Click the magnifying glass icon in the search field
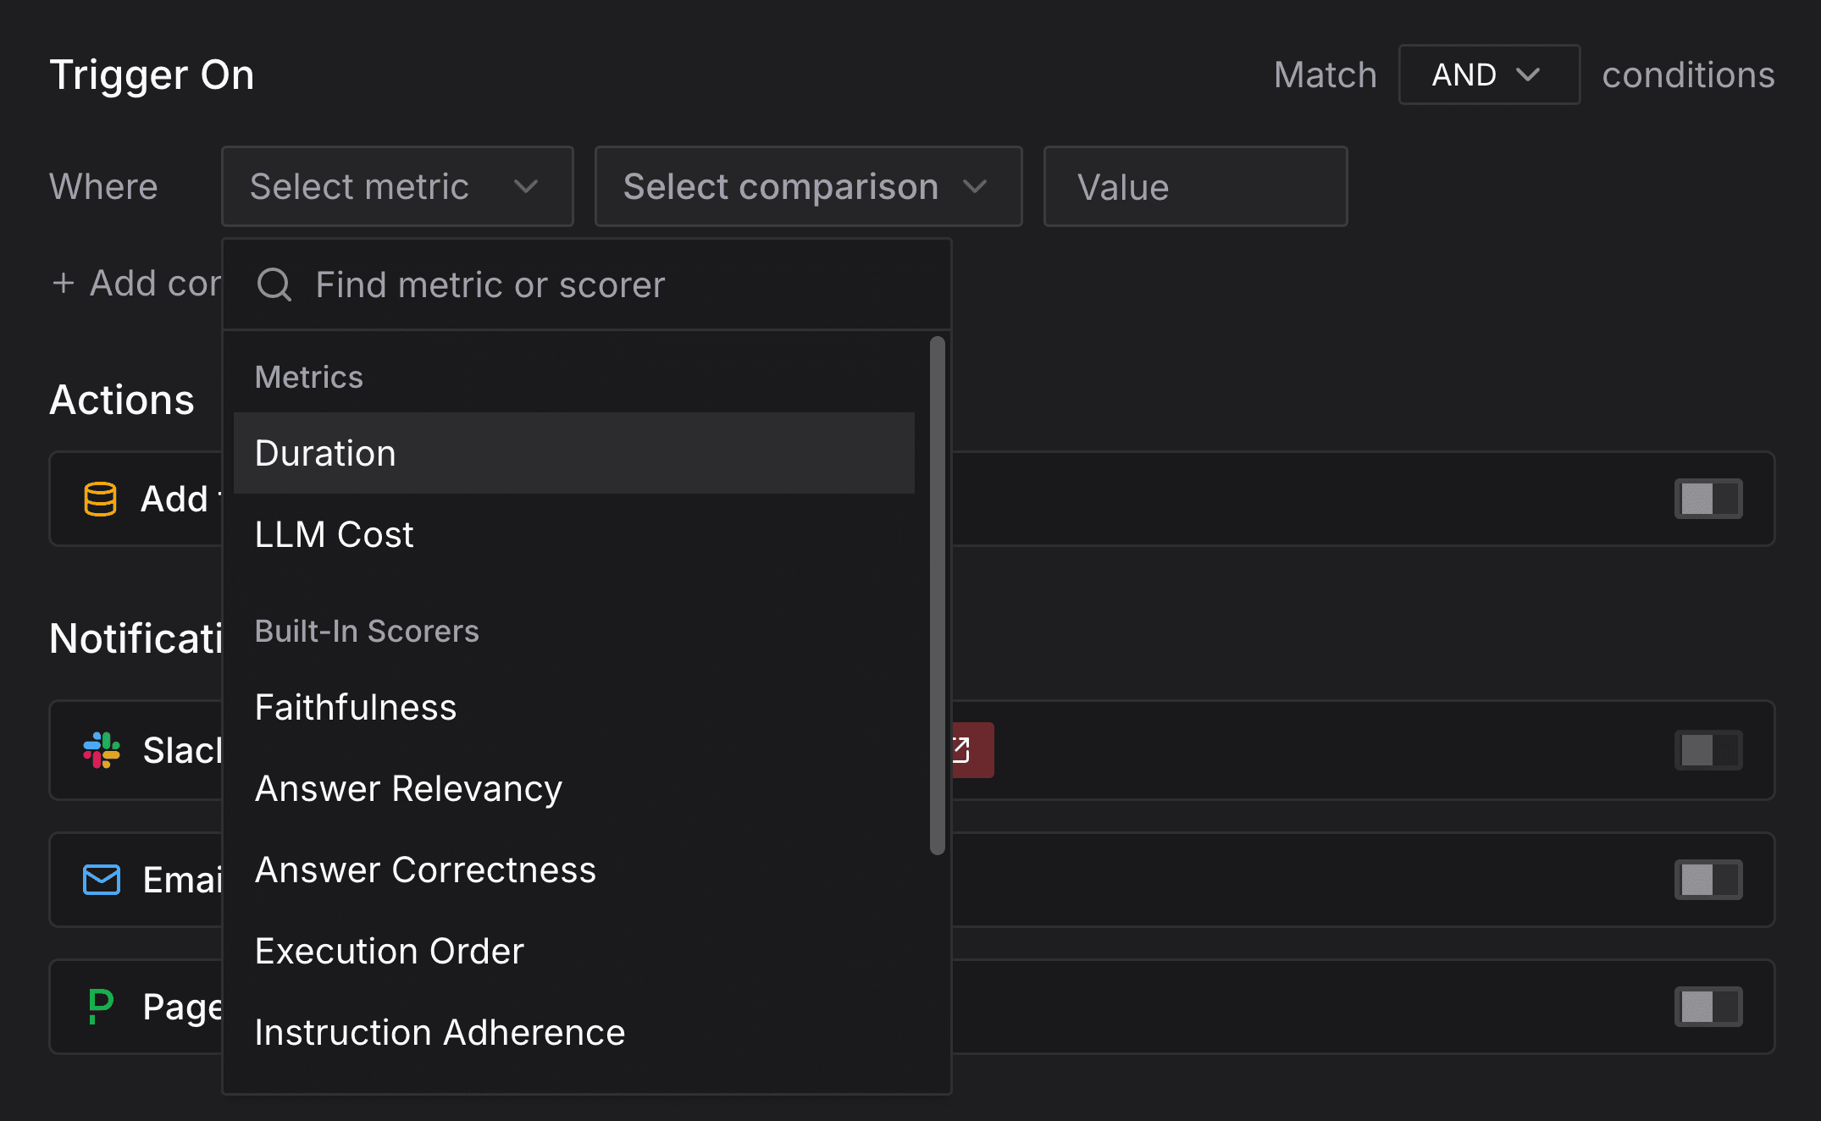 click(273, 284)
